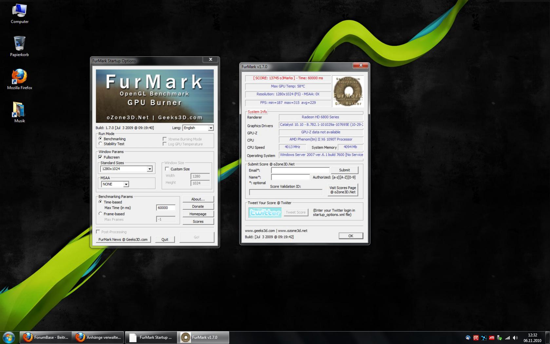Screen dimensions: 550x344
Task: Open the ATI Catalyst tray icon
Action: click(x=492, y=338)
